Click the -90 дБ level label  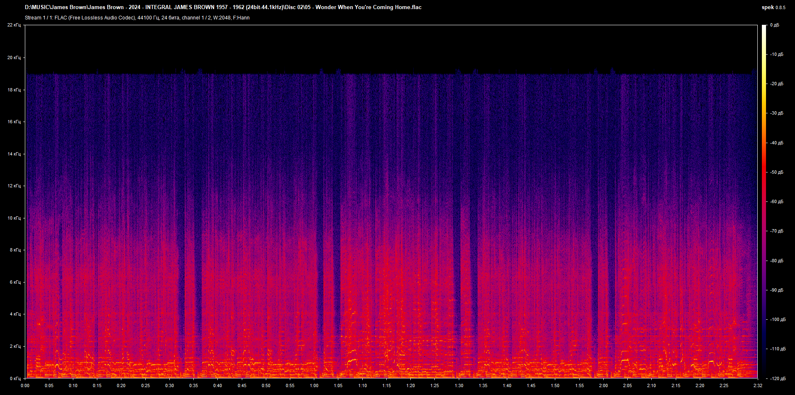776,290
